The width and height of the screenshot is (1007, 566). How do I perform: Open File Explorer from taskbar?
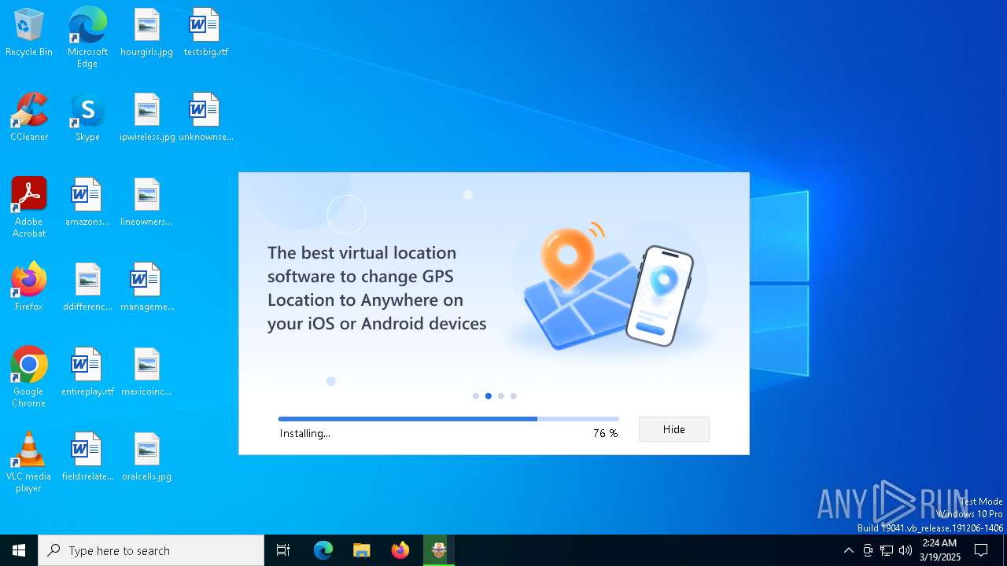(362, 550)
